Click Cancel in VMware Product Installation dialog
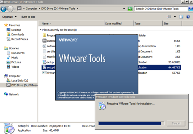 (x=176, y=123)
